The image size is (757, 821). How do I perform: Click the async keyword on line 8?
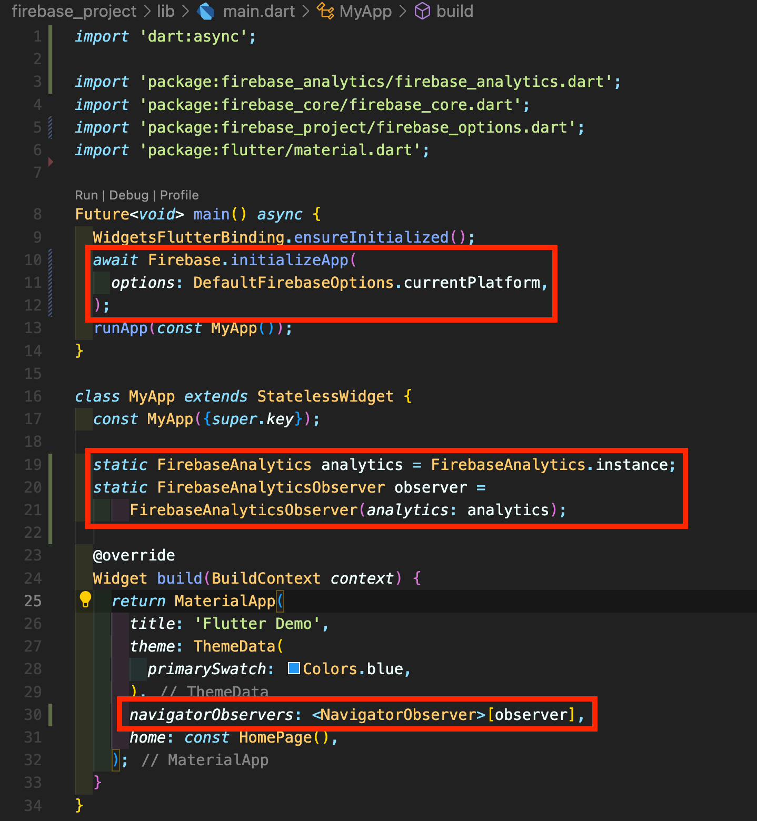click(x=280, y=215)
